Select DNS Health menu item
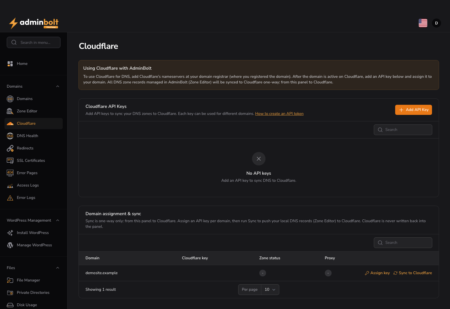450x309 pixels. click(x=33, y=136)
